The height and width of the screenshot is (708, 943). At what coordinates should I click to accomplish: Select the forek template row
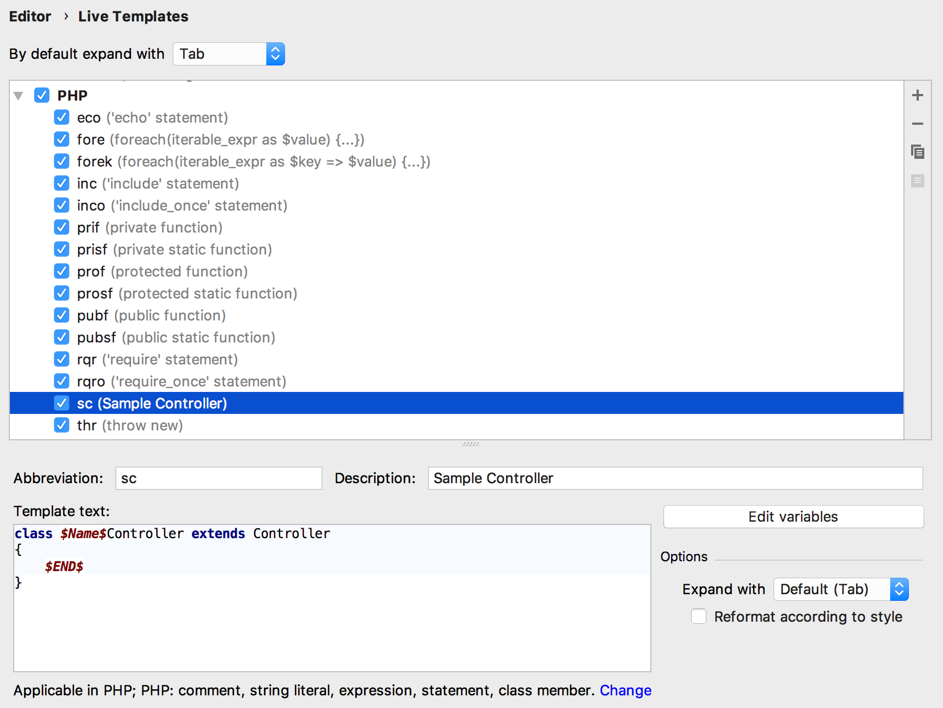pos(457,161)
